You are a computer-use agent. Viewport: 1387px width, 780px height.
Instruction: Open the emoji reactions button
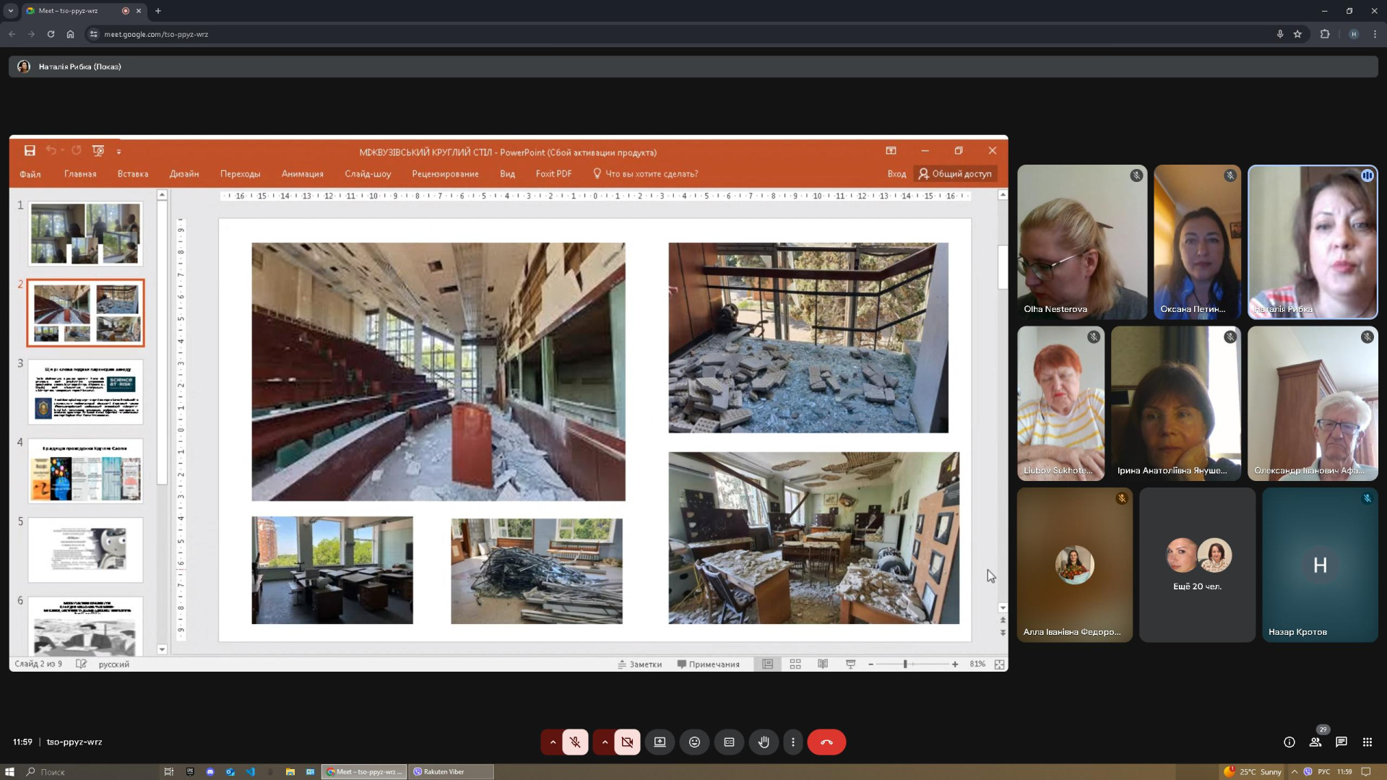click(694, 742)
